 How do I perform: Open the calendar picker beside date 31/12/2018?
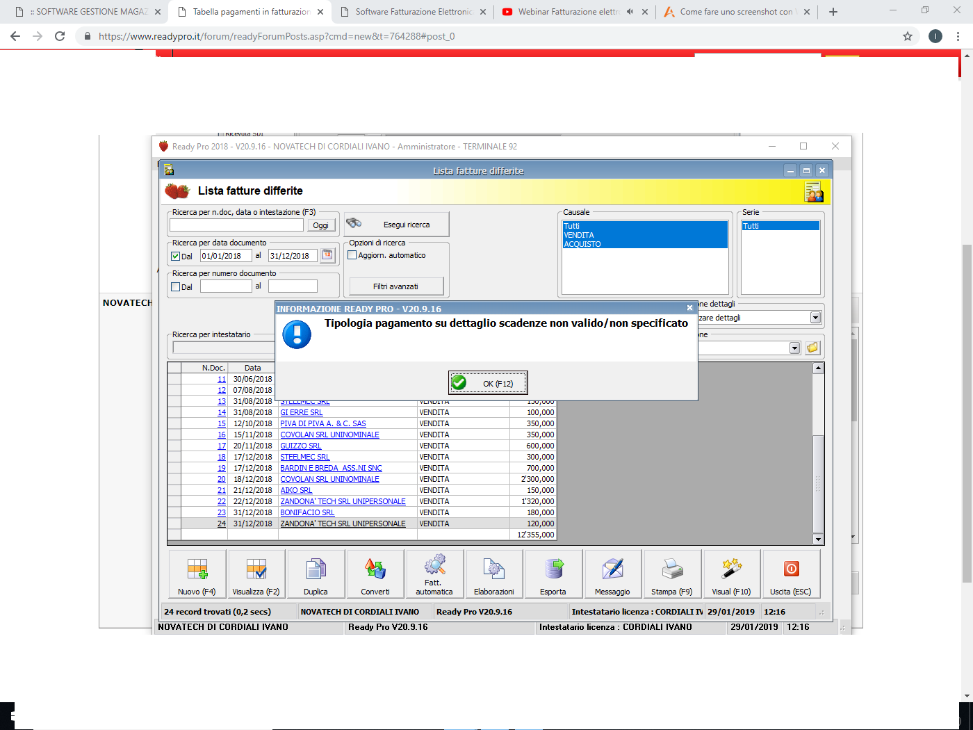pos(327,255)
